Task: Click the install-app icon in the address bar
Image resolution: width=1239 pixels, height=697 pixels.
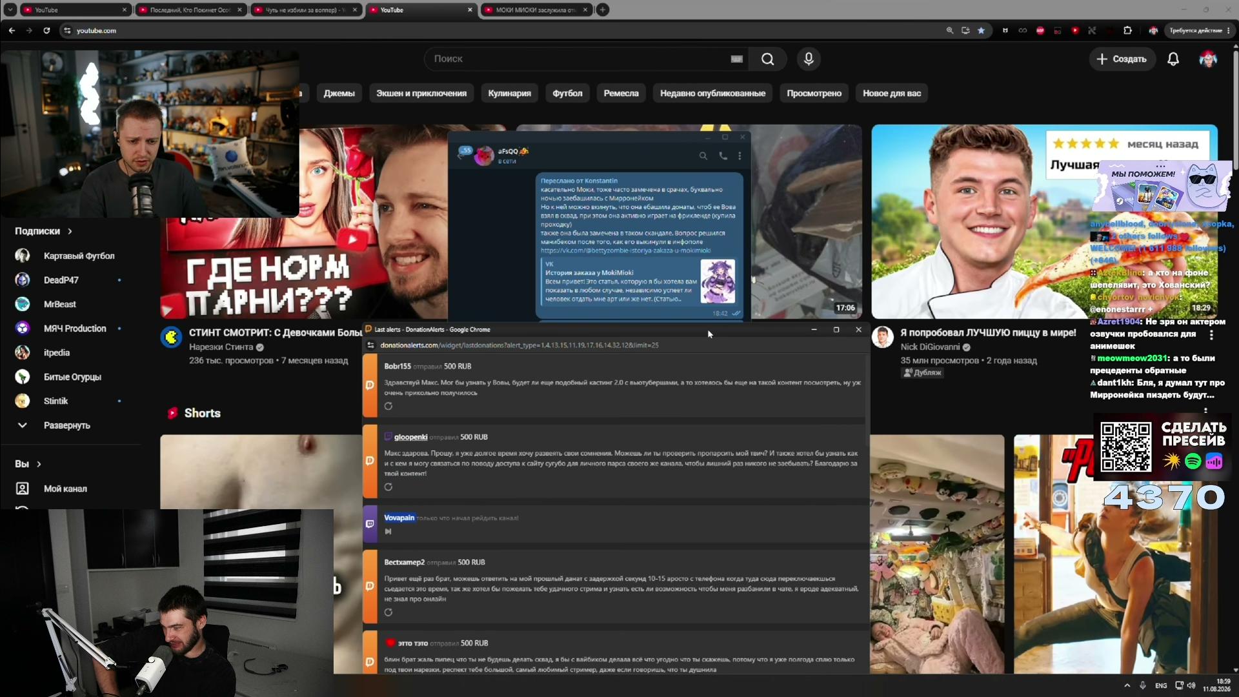Action: [965, 30]
